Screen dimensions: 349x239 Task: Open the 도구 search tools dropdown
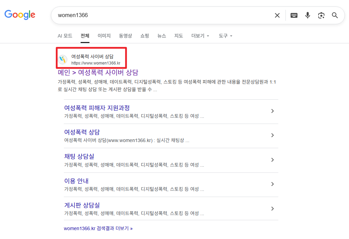225,36
